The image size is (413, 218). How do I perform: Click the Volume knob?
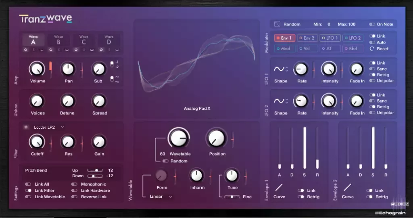pyautogui.click(x=37, y=69)
